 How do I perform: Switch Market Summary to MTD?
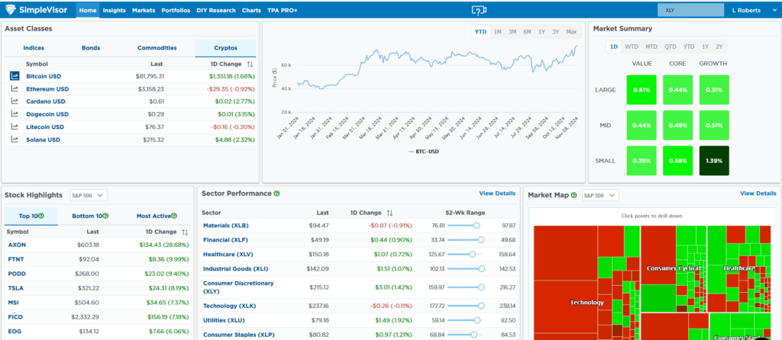click(651, 47)
